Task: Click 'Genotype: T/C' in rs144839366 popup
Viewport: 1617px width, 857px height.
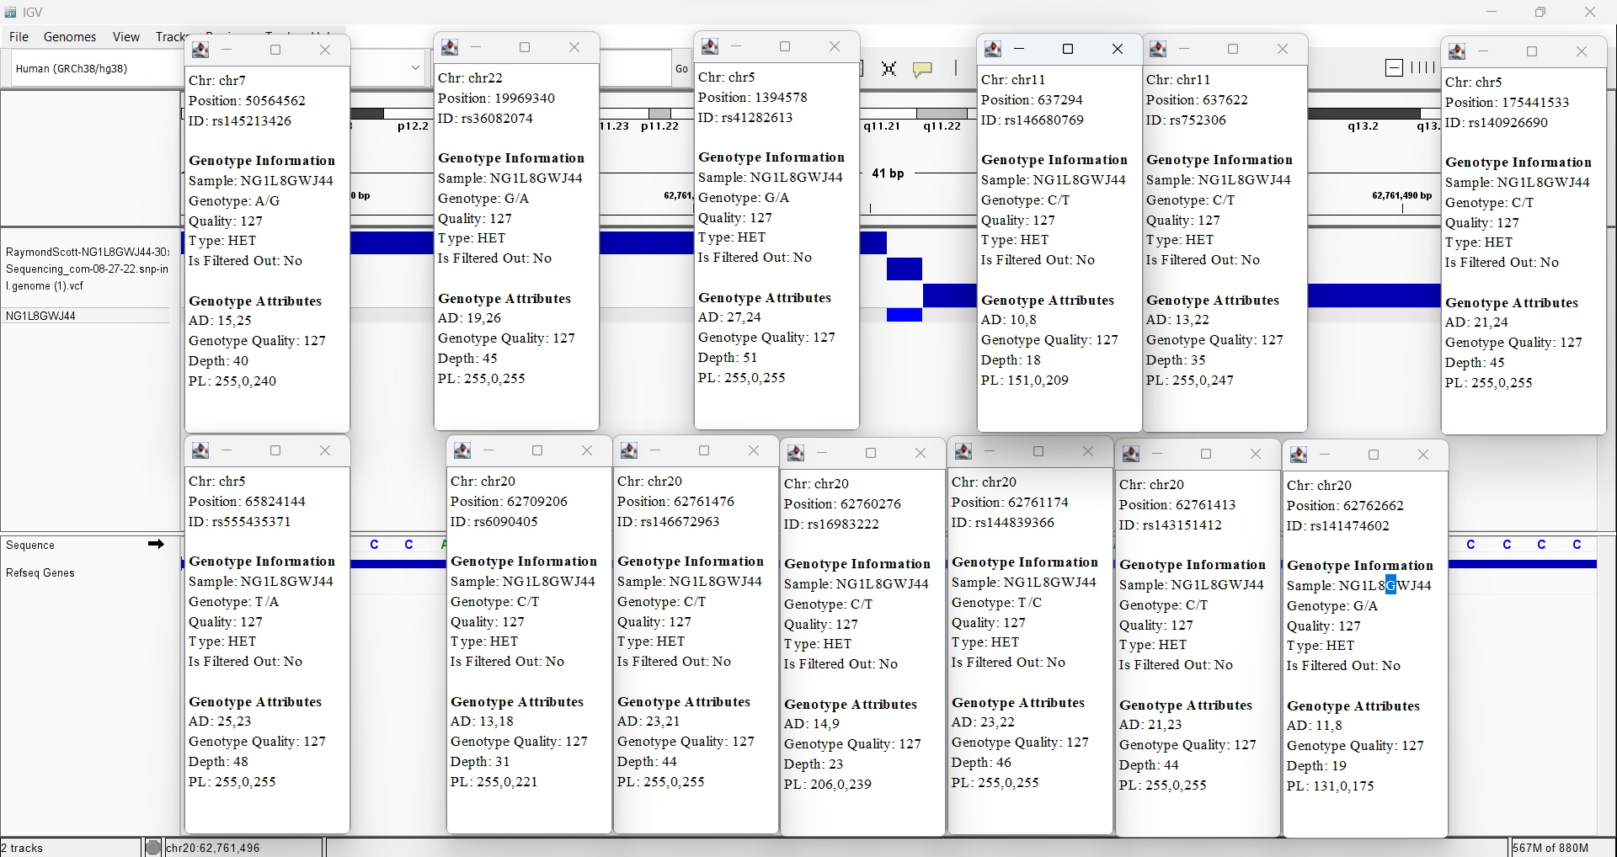Action: pyautogui.click(x=996, y=602)
